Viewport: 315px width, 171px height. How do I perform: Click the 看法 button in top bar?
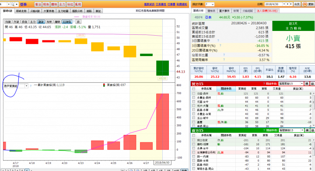point(38,4)
